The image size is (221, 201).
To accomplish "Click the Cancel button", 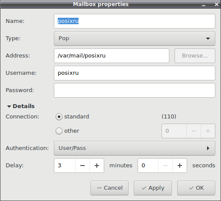I will pos(109,188).
